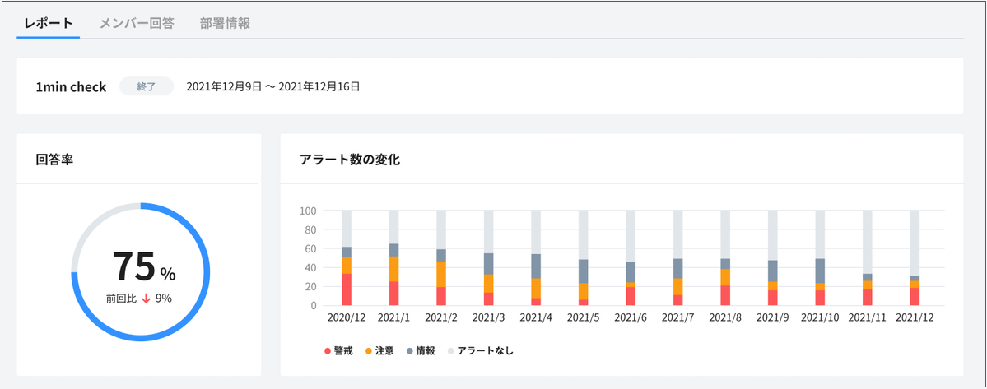
Task: Click the 75% response rate donut chart
Action: coord(140,271)
